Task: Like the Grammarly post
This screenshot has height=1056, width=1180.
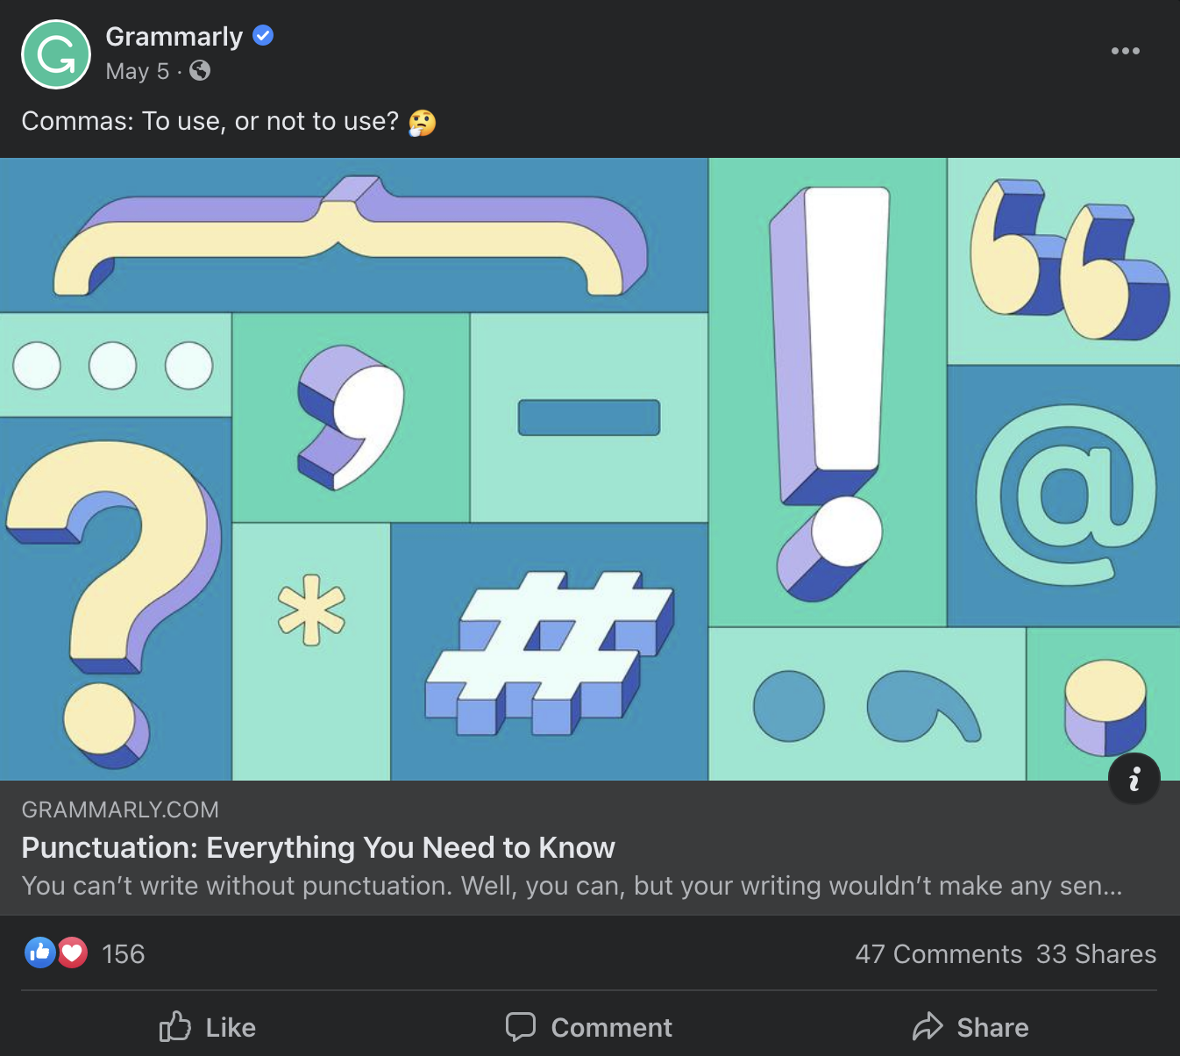Action: pos(208,1027)
